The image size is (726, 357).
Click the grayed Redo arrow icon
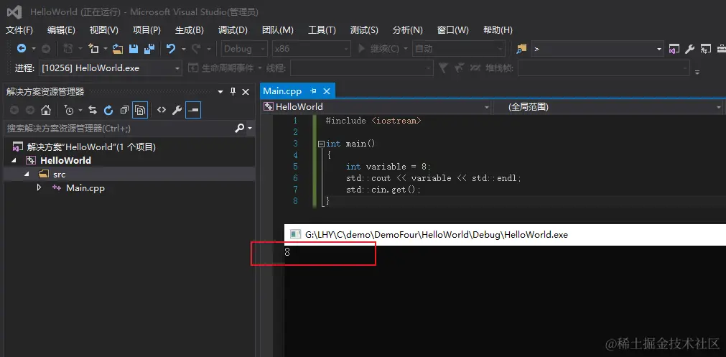(196, 49)
